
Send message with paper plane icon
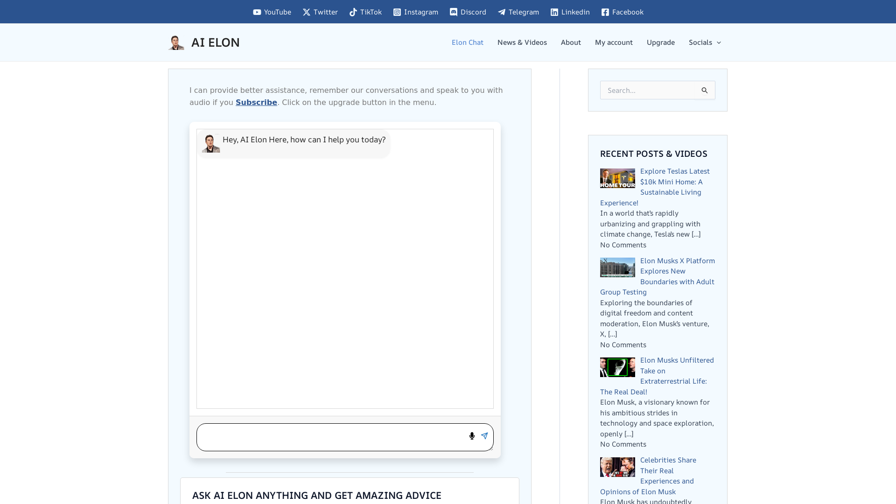484,436
